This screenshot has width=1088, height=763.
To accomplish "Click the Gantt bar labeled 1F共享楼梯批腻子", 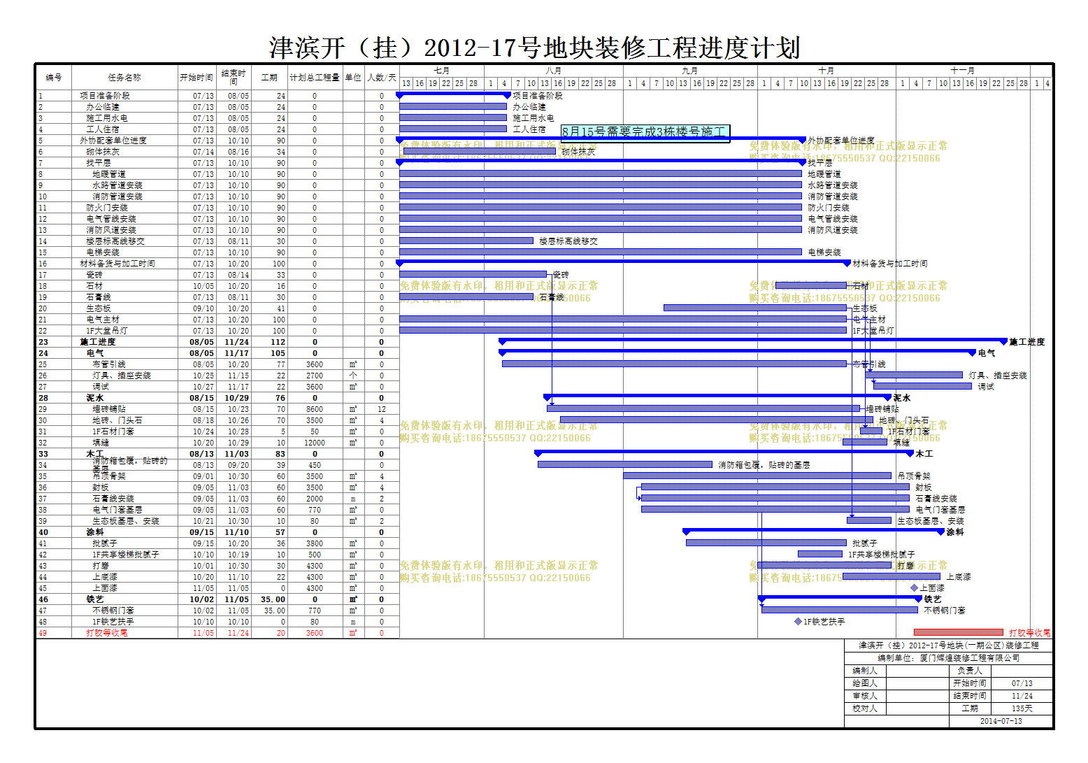I will tap(820, 554).
